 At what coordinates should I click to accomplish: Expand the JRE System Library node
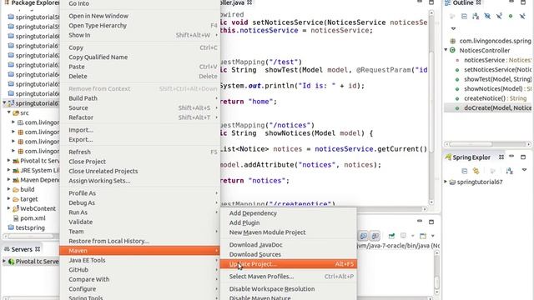pyautogui.click(x=9, y=170)
